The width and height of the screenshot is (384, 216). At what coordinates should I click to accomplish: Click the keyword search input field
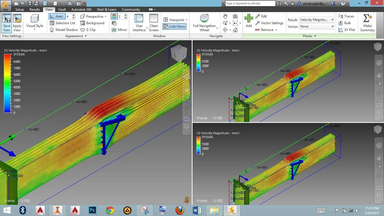[250, 3]
